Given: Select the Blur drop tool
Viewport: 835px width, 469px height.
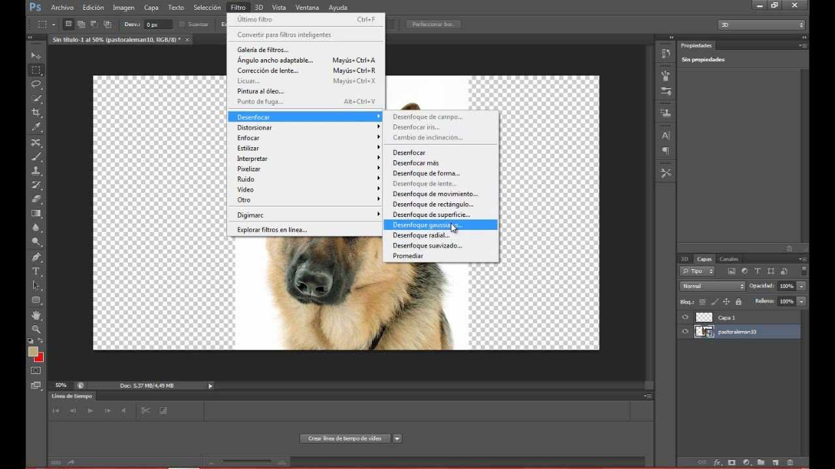Looking at the screenshot, I should point(37,228).
